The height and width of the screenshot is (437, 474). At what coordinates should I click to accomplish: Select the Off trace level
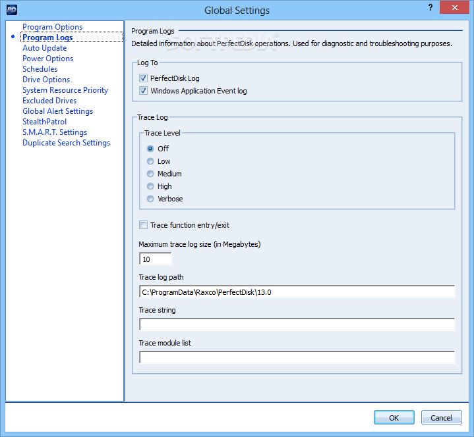click(150, 149)
